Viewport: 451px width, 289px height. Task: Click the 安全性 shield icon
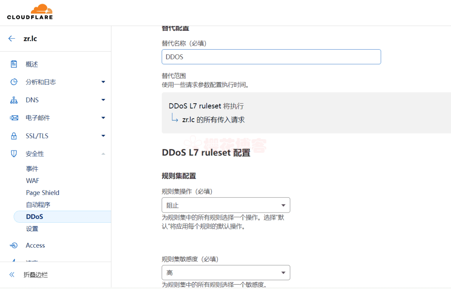14,153
